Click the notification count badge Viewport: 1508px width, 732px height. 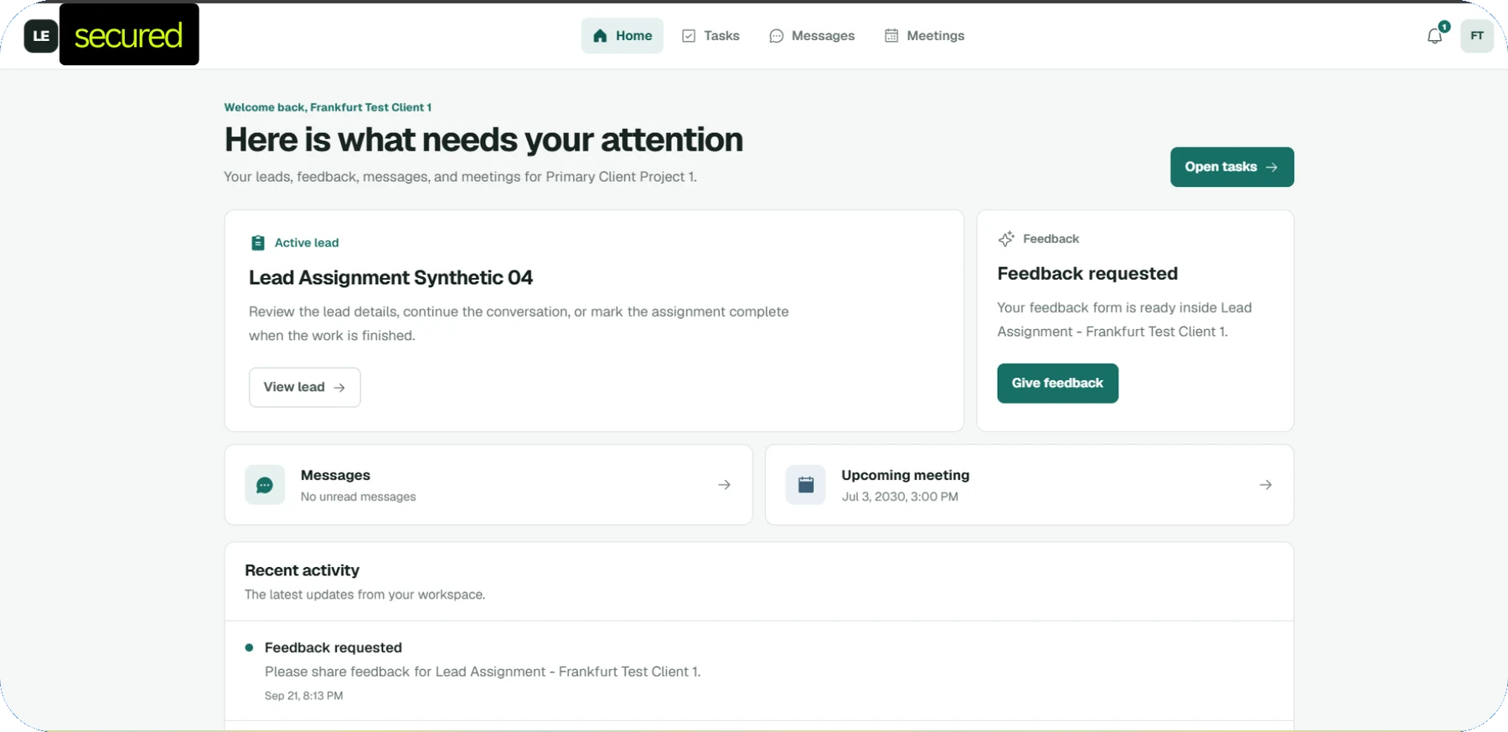[x=1444, y=27]
